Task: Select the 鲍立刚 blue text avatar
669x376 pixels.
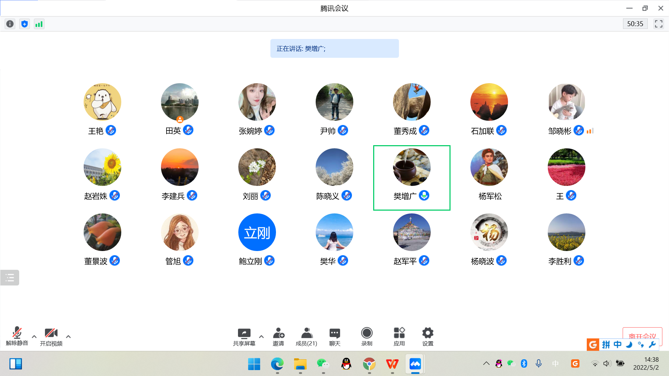Action: pyautogui.click(x=257, y=232)
